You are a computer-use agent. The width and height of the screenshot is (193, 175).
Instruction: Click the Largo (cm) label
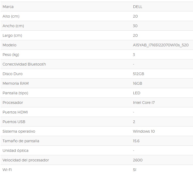(12, 35)
